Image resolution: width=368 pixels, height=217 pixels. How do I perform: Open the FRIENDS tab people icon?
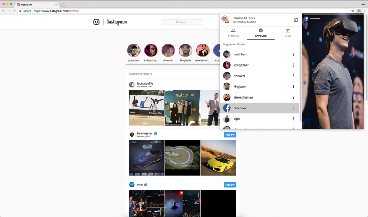[233, 32]
